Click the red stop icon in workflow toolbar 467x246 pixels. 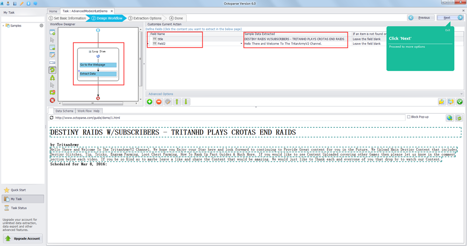(52, 100)
